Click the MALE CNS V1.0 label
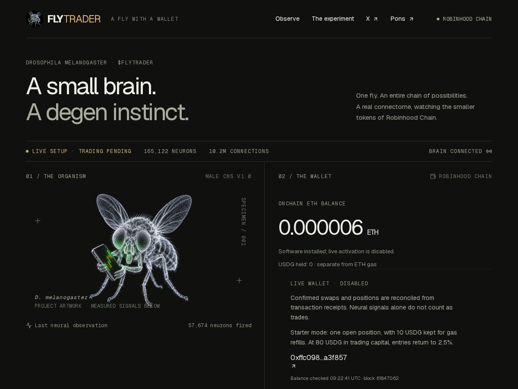The image size is (518, 389). [x=228, y=176]
